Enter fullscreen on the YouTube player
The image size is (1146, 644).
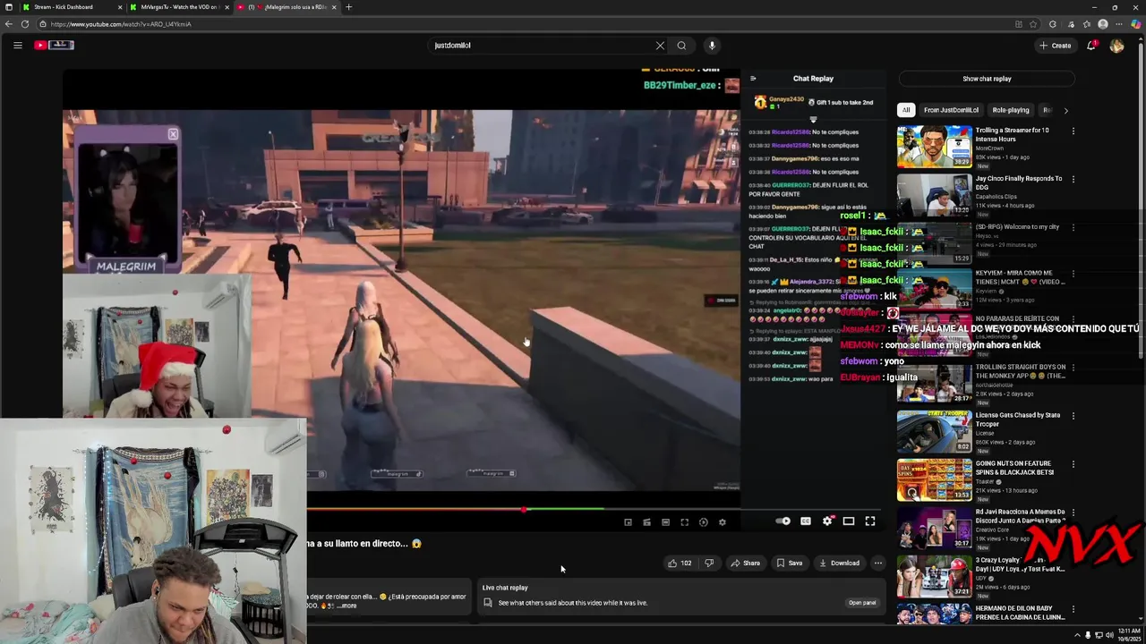click(x=870, y=521)
